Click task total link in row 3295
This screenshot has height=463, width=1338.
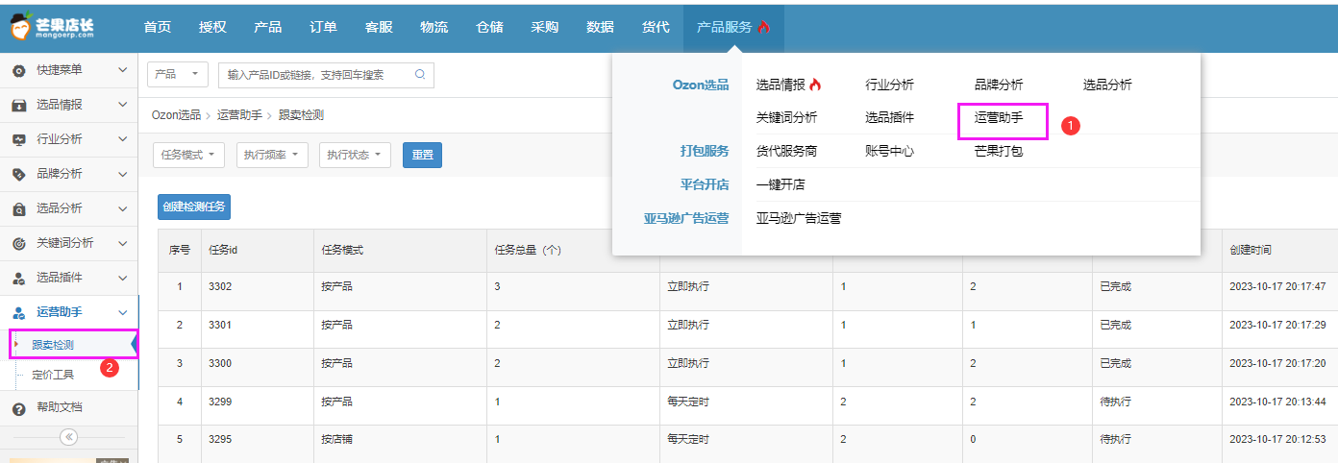(497, 439)
